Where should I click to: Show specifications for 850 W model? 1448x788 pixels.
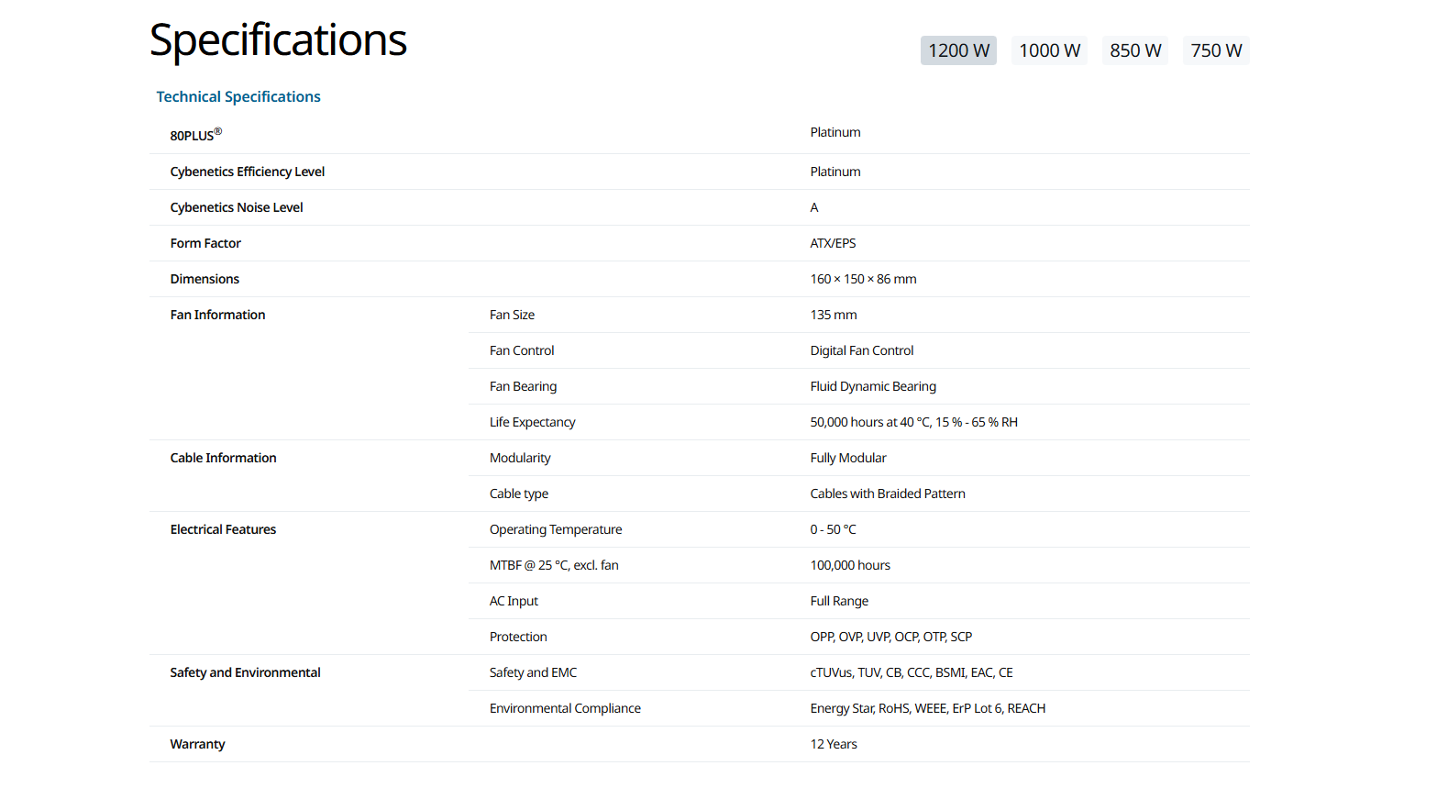point(1134,50)
